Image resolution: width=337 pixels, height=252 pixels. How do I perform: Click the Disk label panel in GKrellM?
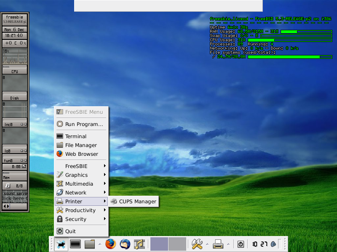15,97
